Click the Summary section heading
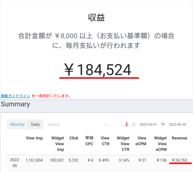The image size is (193, 172). [15, 104]
